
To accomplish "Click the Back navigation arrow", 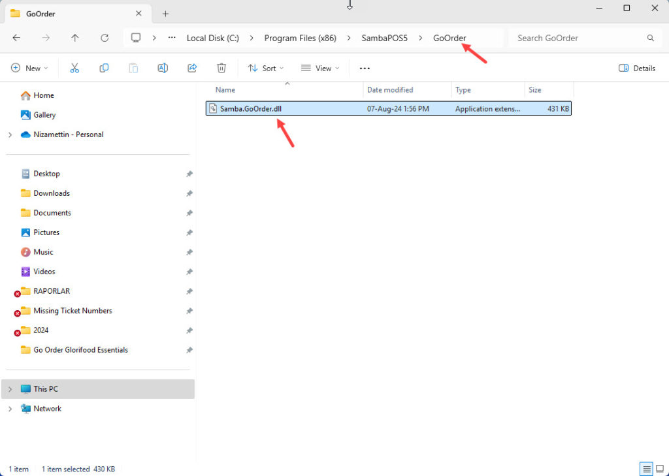I will (16, 38).
